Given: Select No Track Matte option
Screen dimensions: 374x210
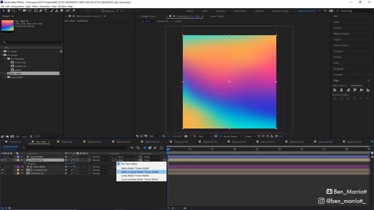Looking at the screenshot, I should (x=141, y=164).
